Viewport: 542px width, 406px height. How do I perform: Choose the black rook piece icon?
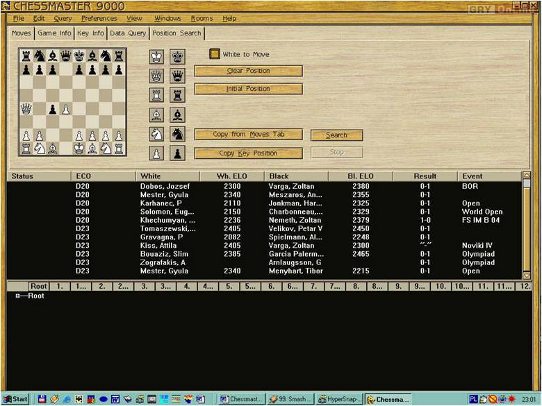[177, 95]
